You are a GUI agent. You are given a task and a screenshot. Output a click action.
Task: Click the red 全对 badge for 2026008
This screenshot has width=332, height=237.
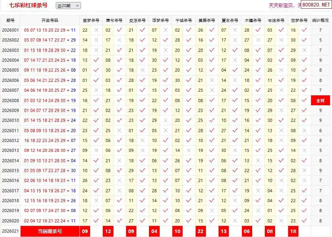click(x=320, y=100)
